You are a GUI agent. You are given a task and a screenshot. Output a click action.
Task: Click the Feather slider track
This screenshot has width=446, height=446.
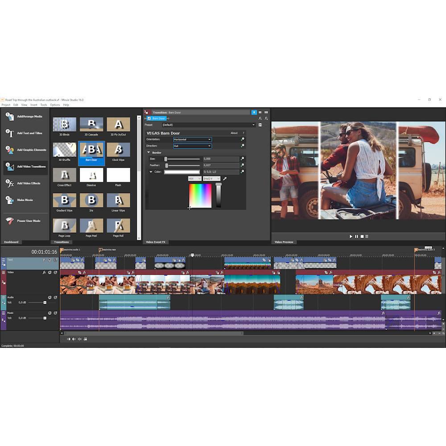(182, 165)
